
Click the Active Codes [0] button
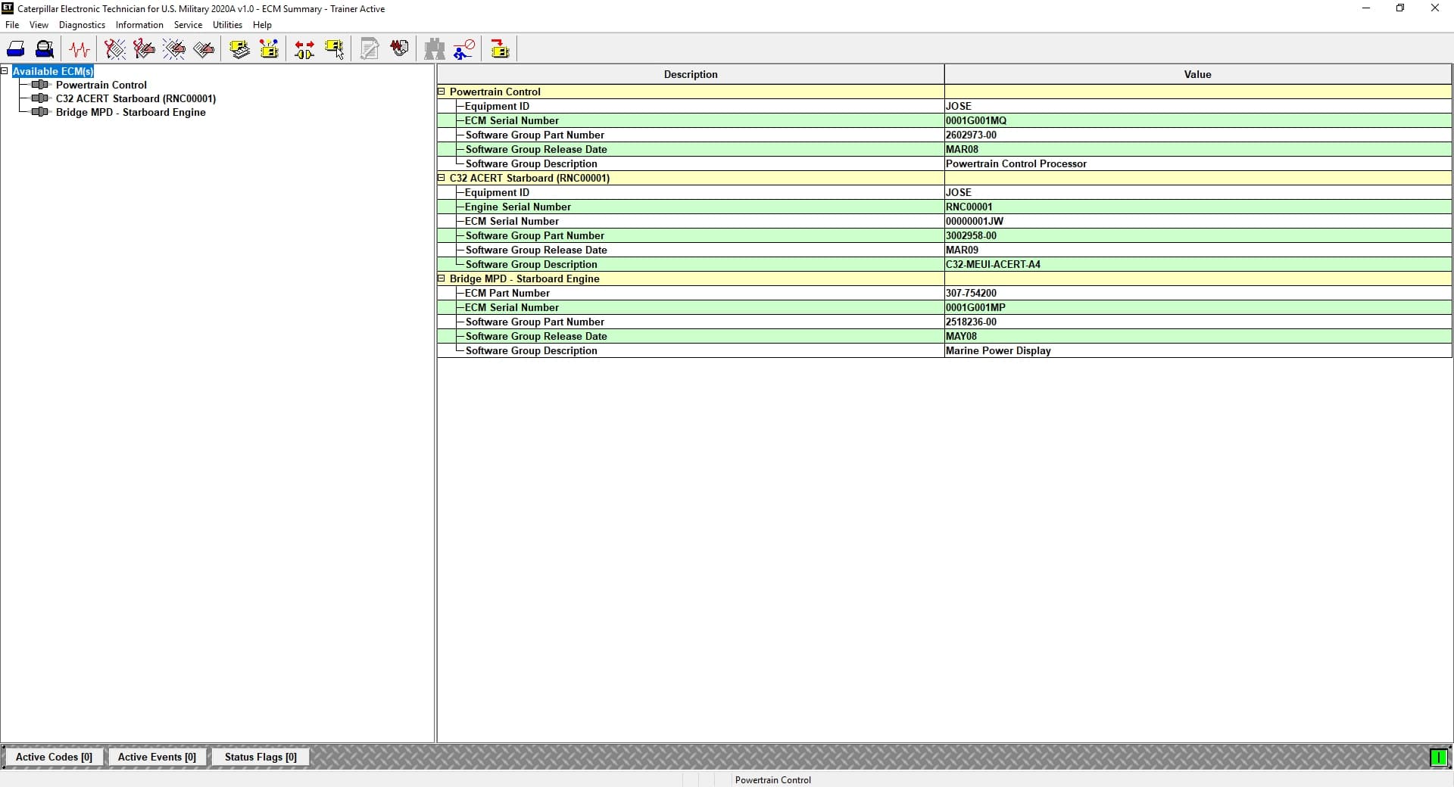pos(54,757)
